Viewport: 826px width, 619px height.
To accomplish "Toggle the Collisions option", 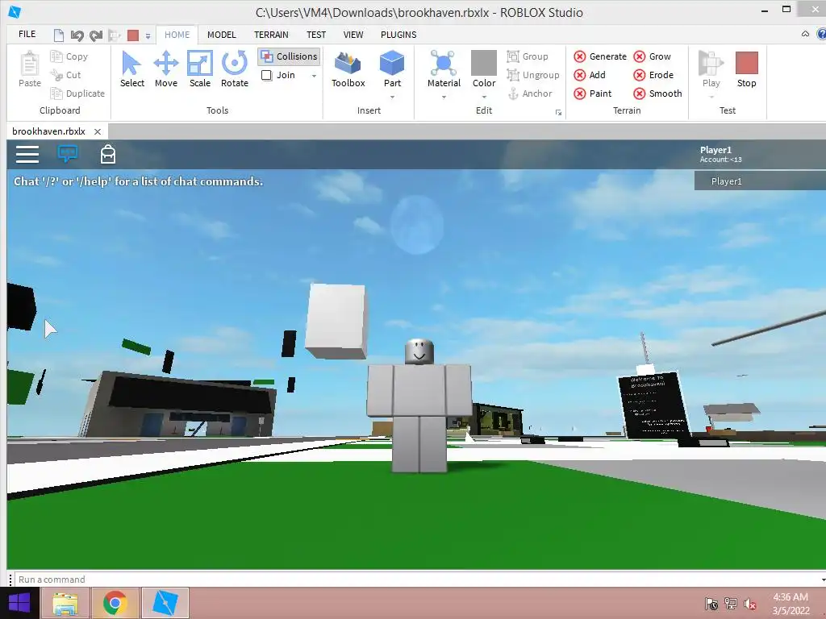I will click(x=290, y=56).
